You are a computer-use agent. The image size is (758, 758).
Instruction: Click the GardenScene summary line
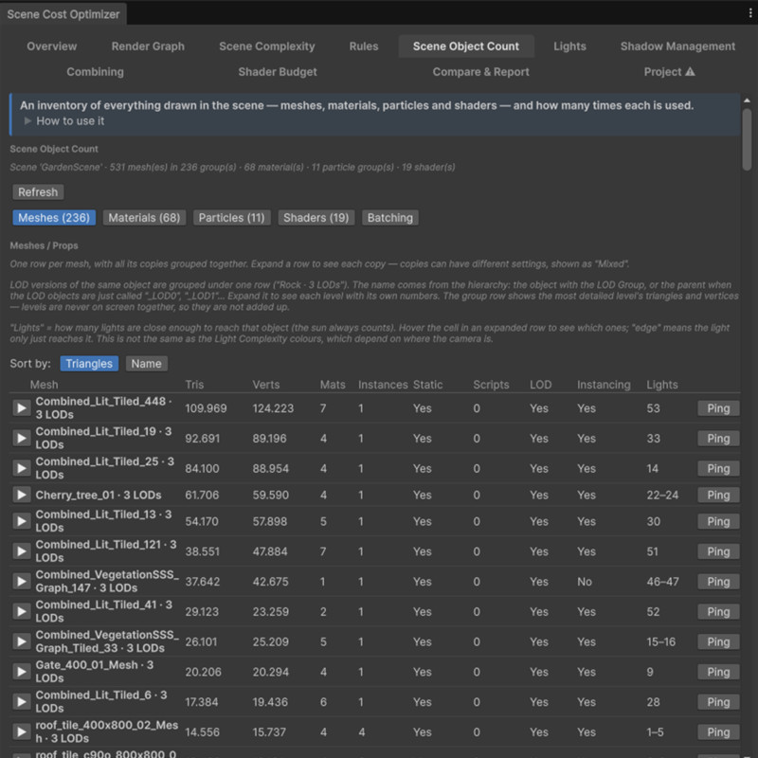click(232, 168)
